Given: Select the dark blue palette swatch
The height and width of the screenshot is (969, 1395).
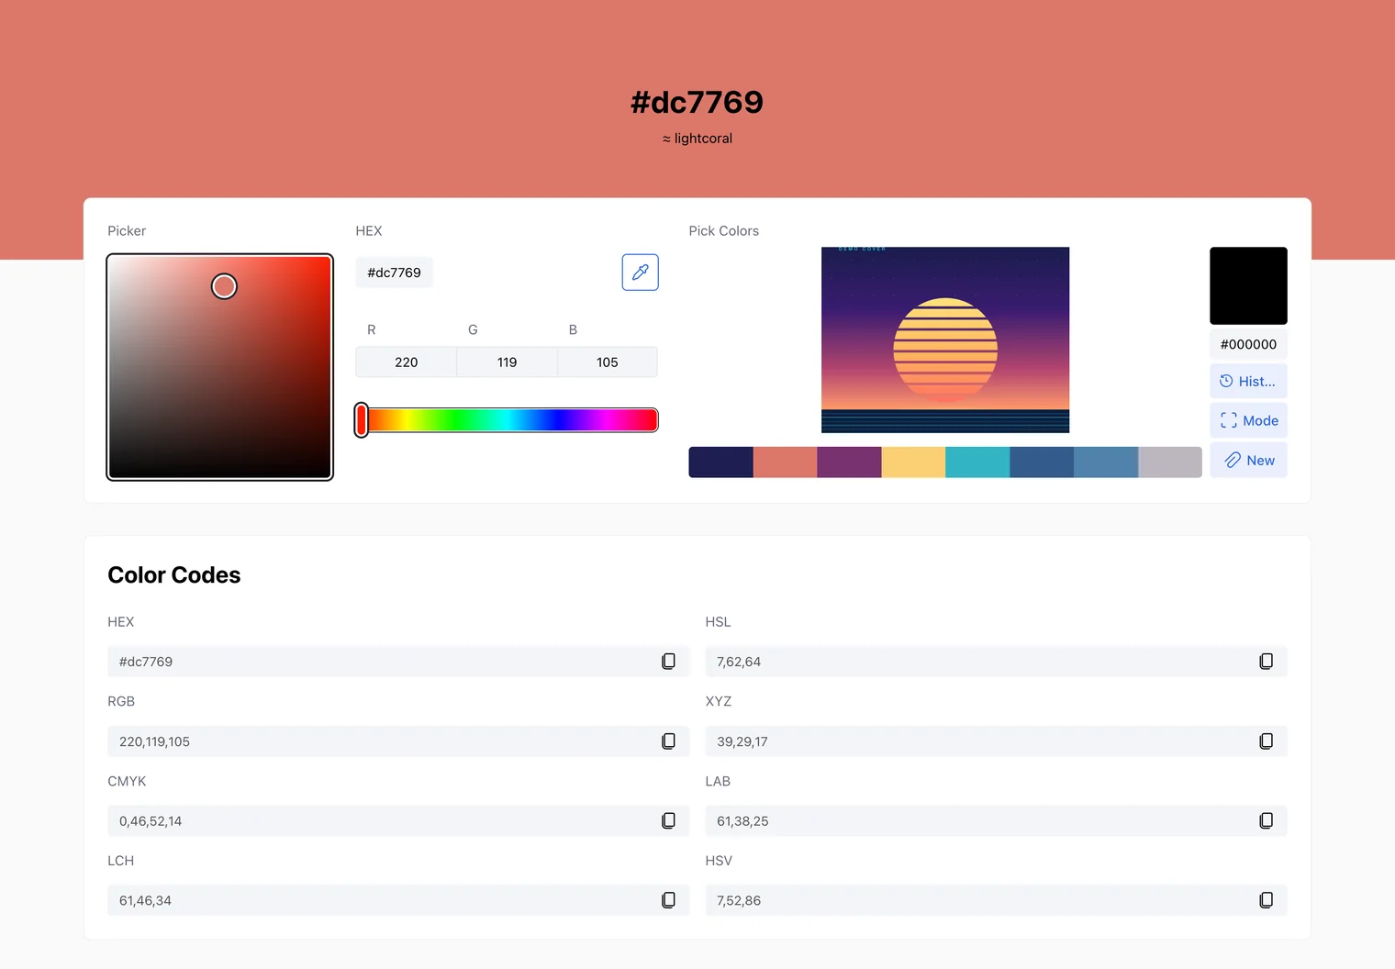Looking at the screenshot, I should (x=1042, y=462).
